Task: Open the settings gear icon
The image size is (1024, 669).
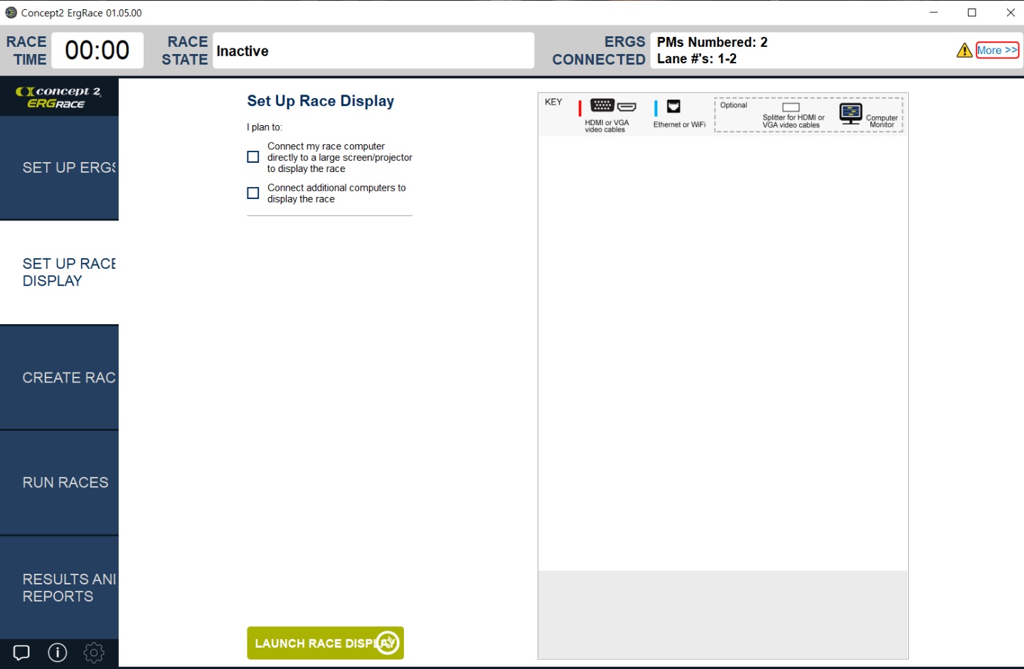Action: 94,652
